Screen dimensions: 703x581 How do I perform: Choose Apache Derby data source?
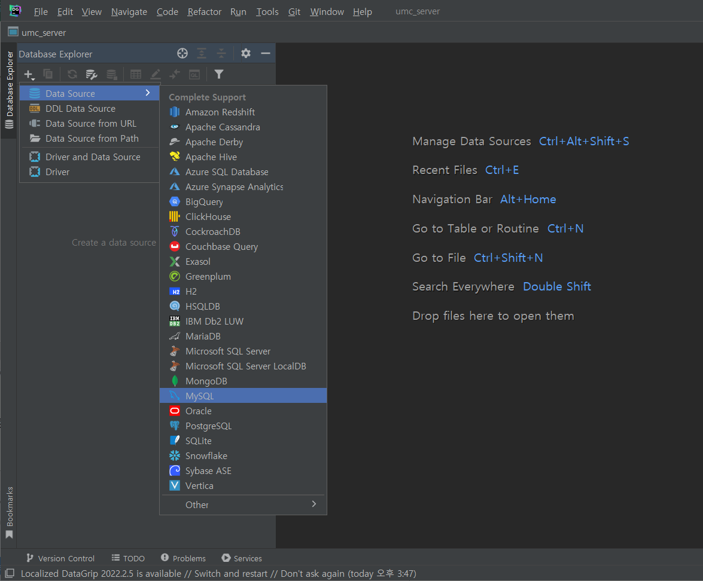pos(243,142)
